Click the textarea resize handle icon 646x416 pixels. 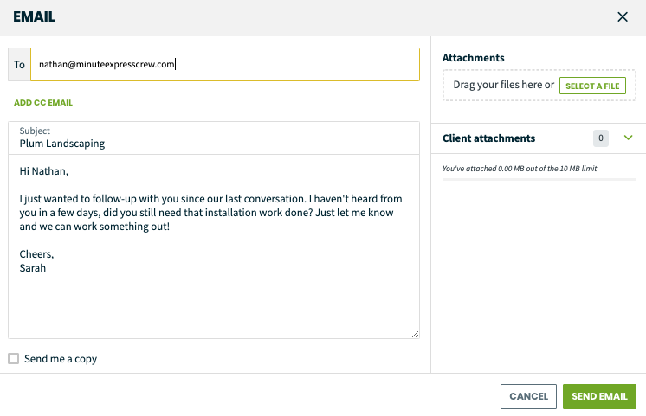(415, 334)
